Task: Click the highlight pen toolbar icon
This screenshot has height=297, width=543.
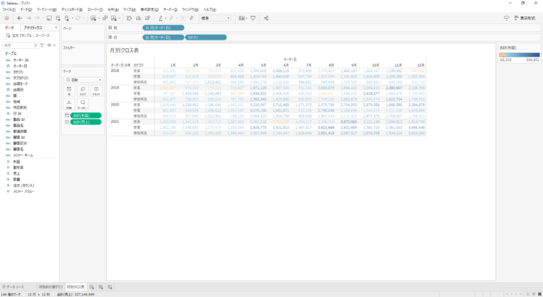Action: 161,18
